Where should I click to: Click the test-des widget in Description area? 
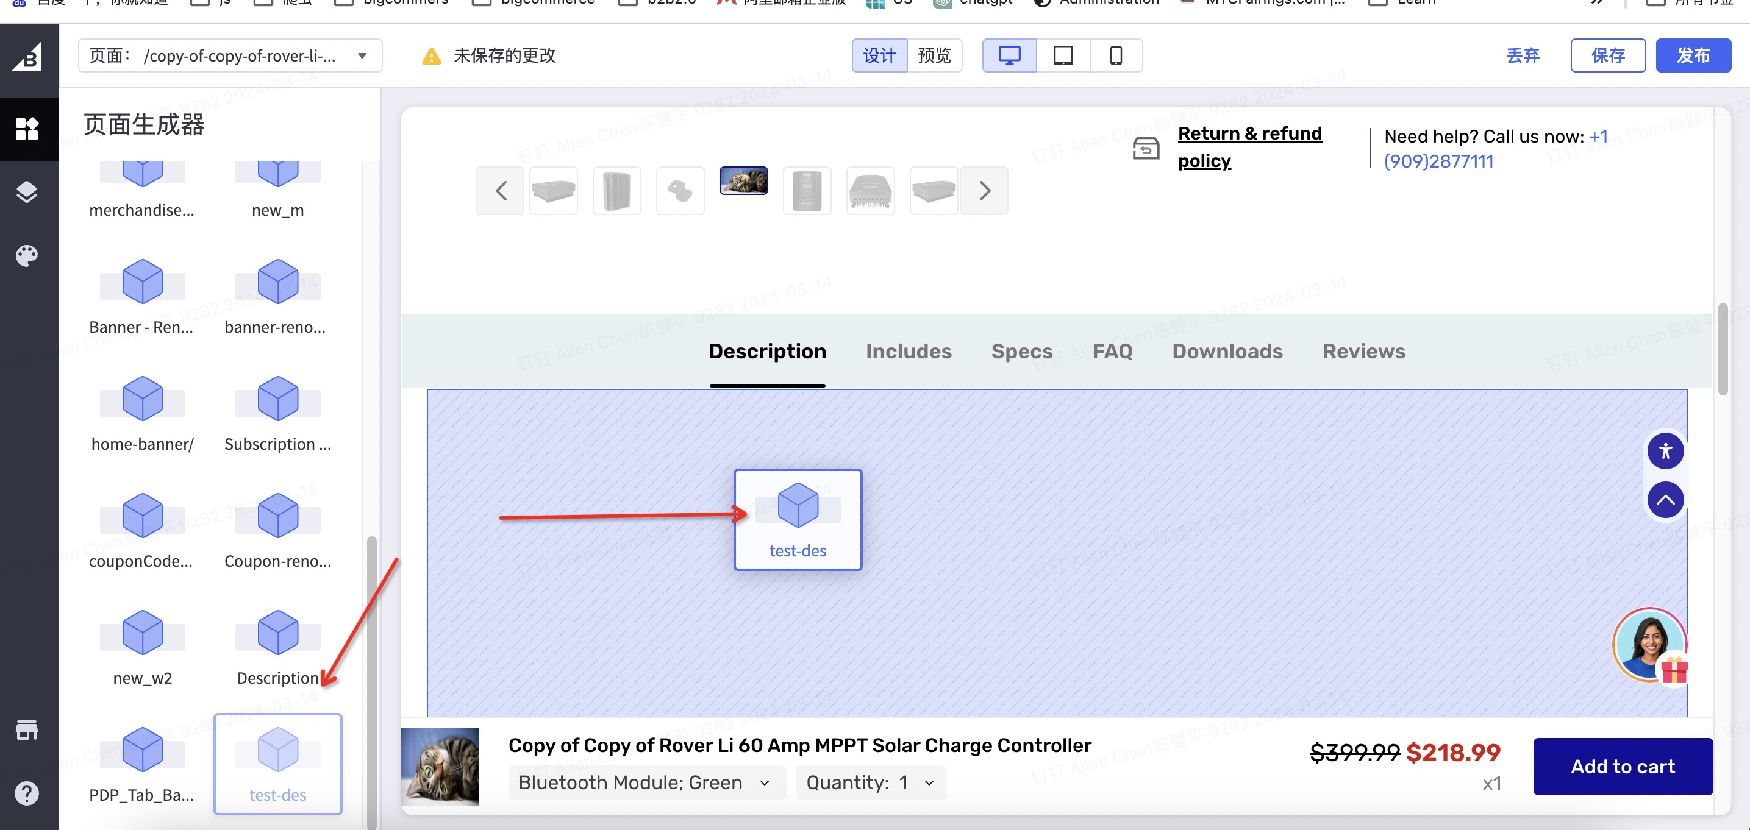click(x=798, y=519)
